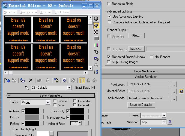Click the Select by Material icon
The height and width of the screenshot is (136, 185).
pos(96,65)
